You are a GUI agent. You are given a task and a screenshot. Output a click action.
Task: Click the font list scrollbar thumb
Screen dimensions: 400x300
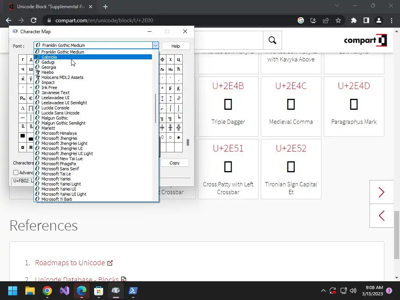[x=155, y=108]
